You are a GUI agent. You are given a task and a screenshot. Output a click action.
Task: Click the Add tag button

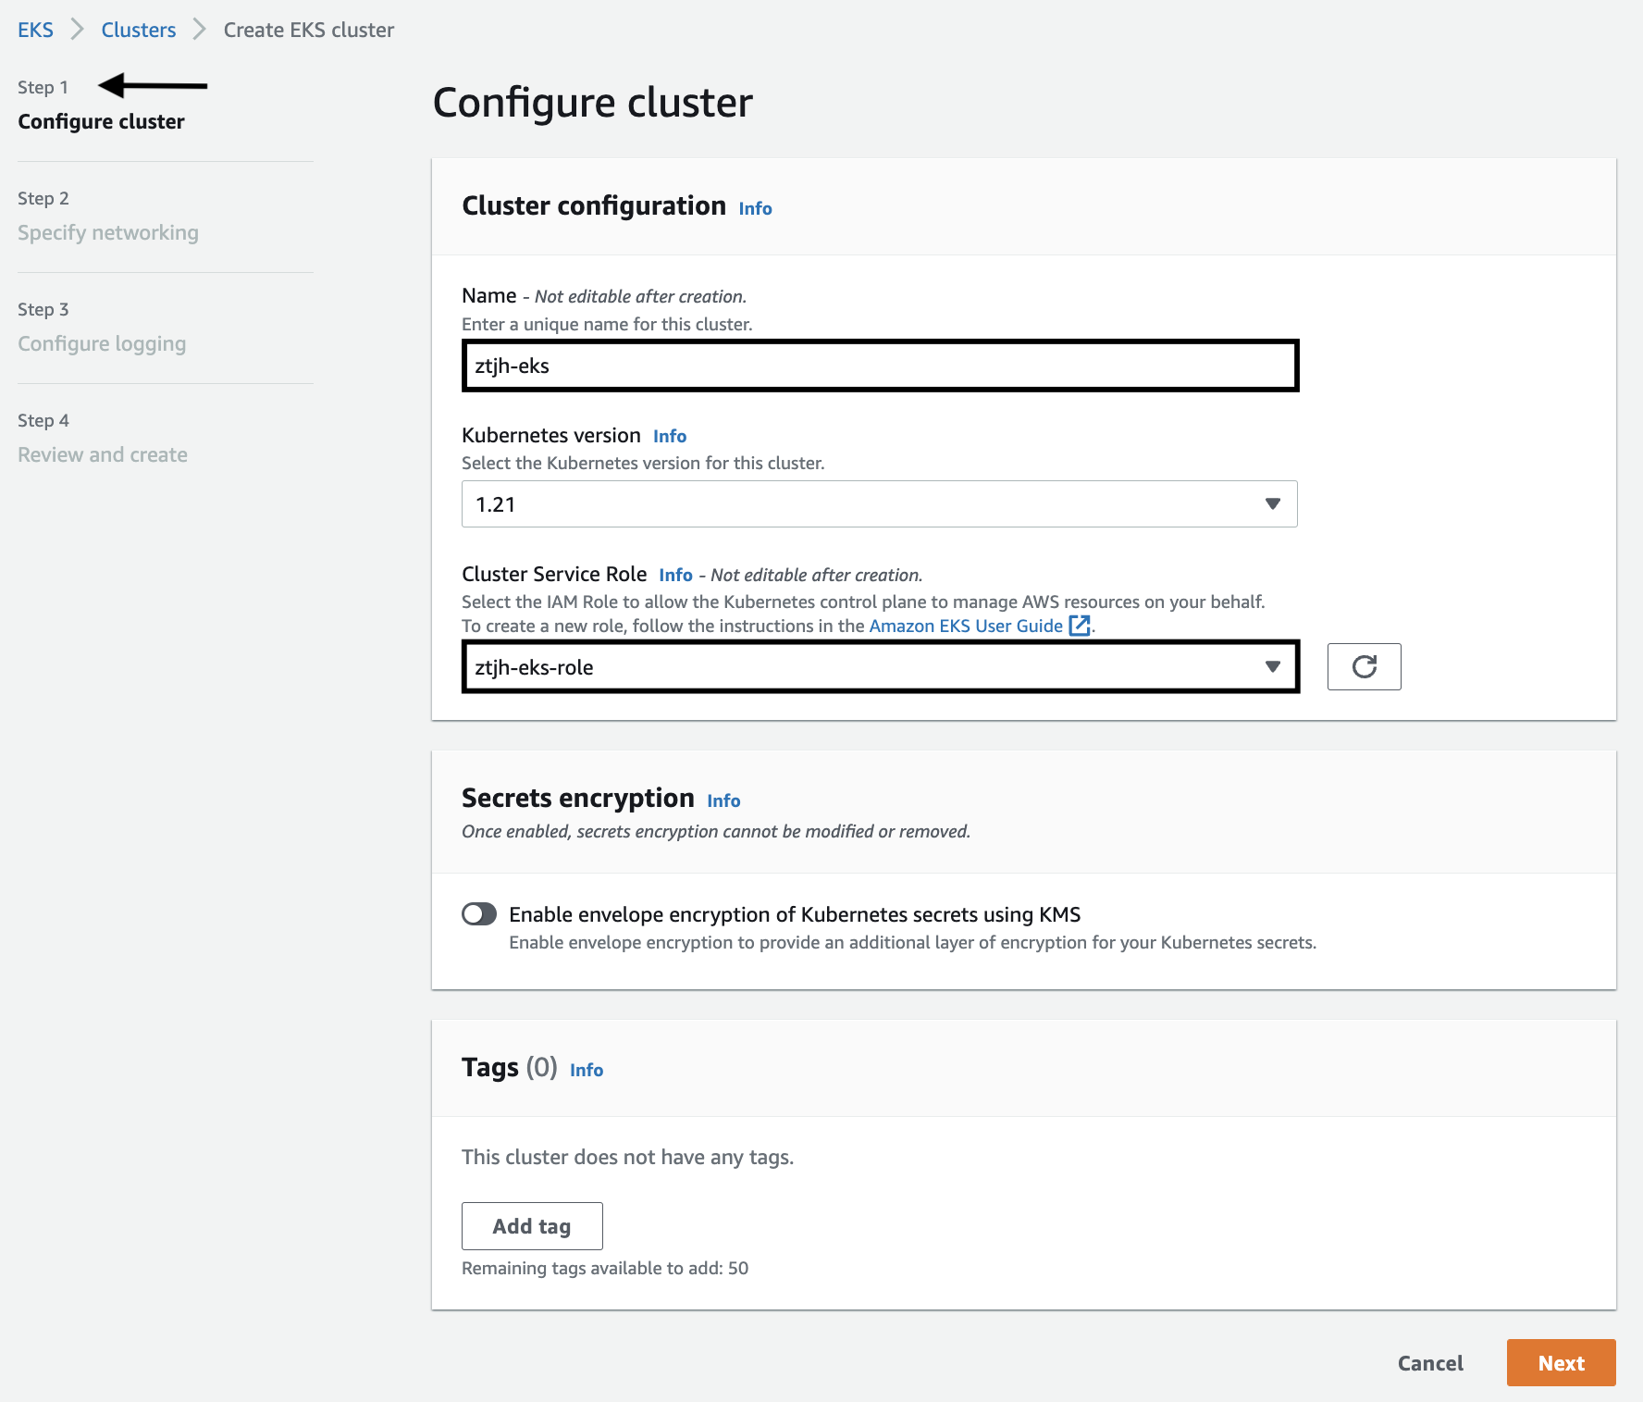coord(532,1226)
